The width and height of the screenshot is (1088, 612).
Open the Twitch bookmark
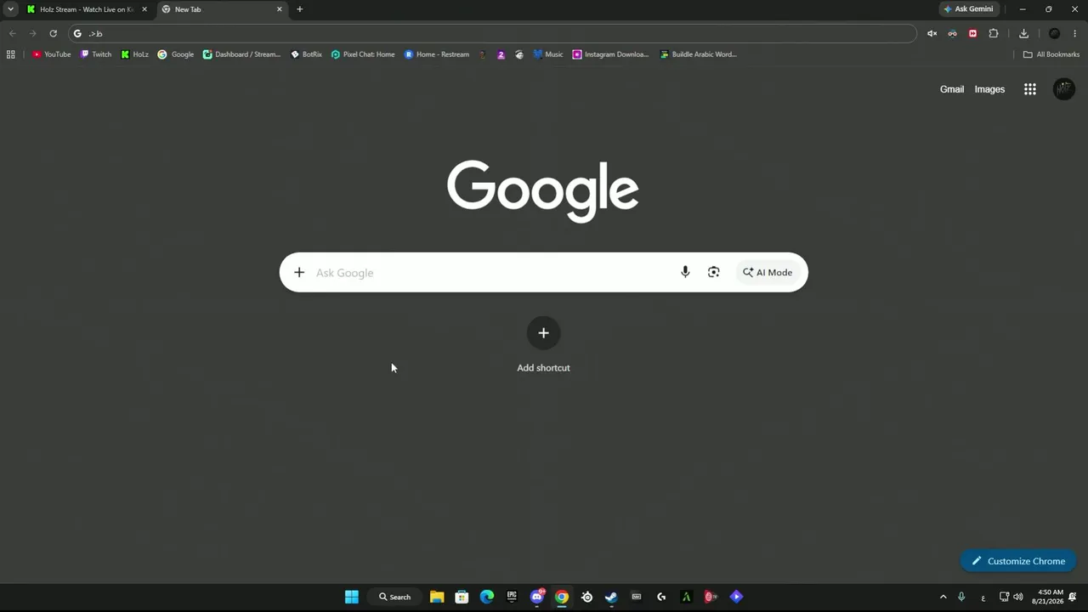click(96, 54)
